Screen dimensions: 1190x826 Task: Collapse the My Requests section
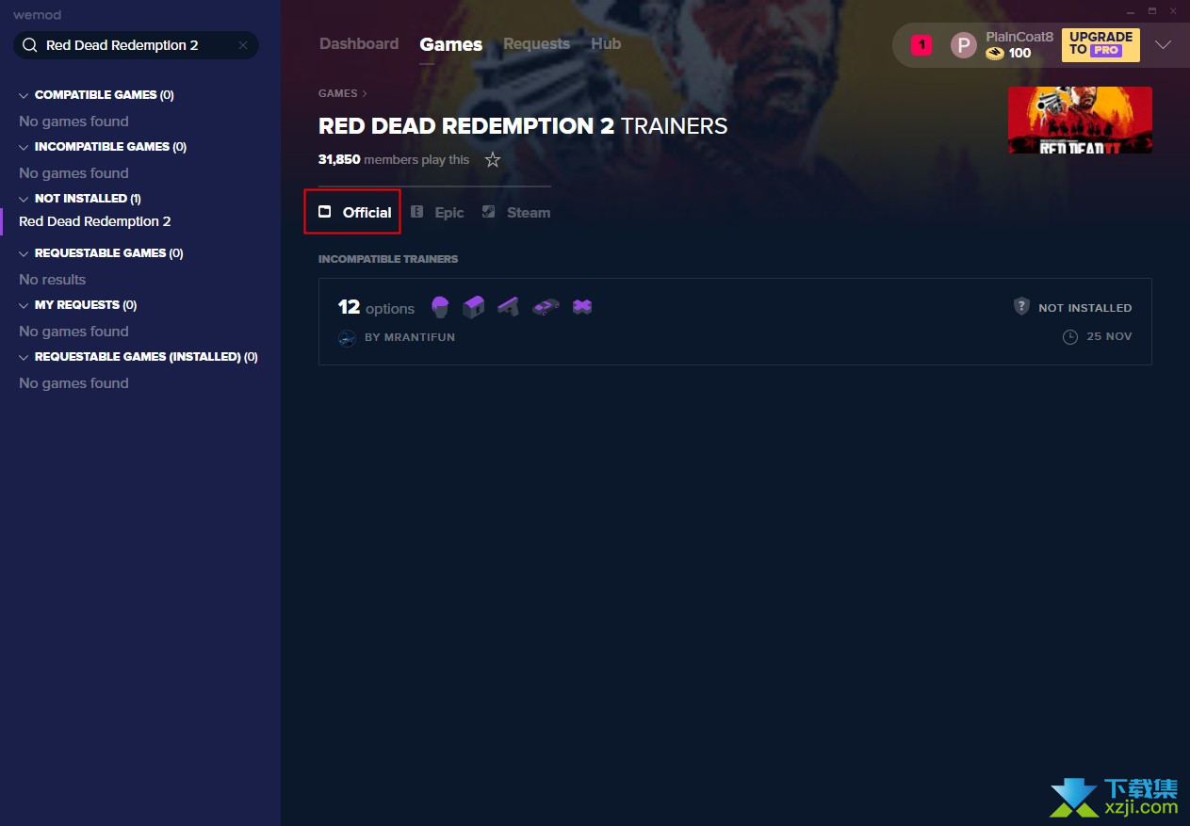point(24,305)
